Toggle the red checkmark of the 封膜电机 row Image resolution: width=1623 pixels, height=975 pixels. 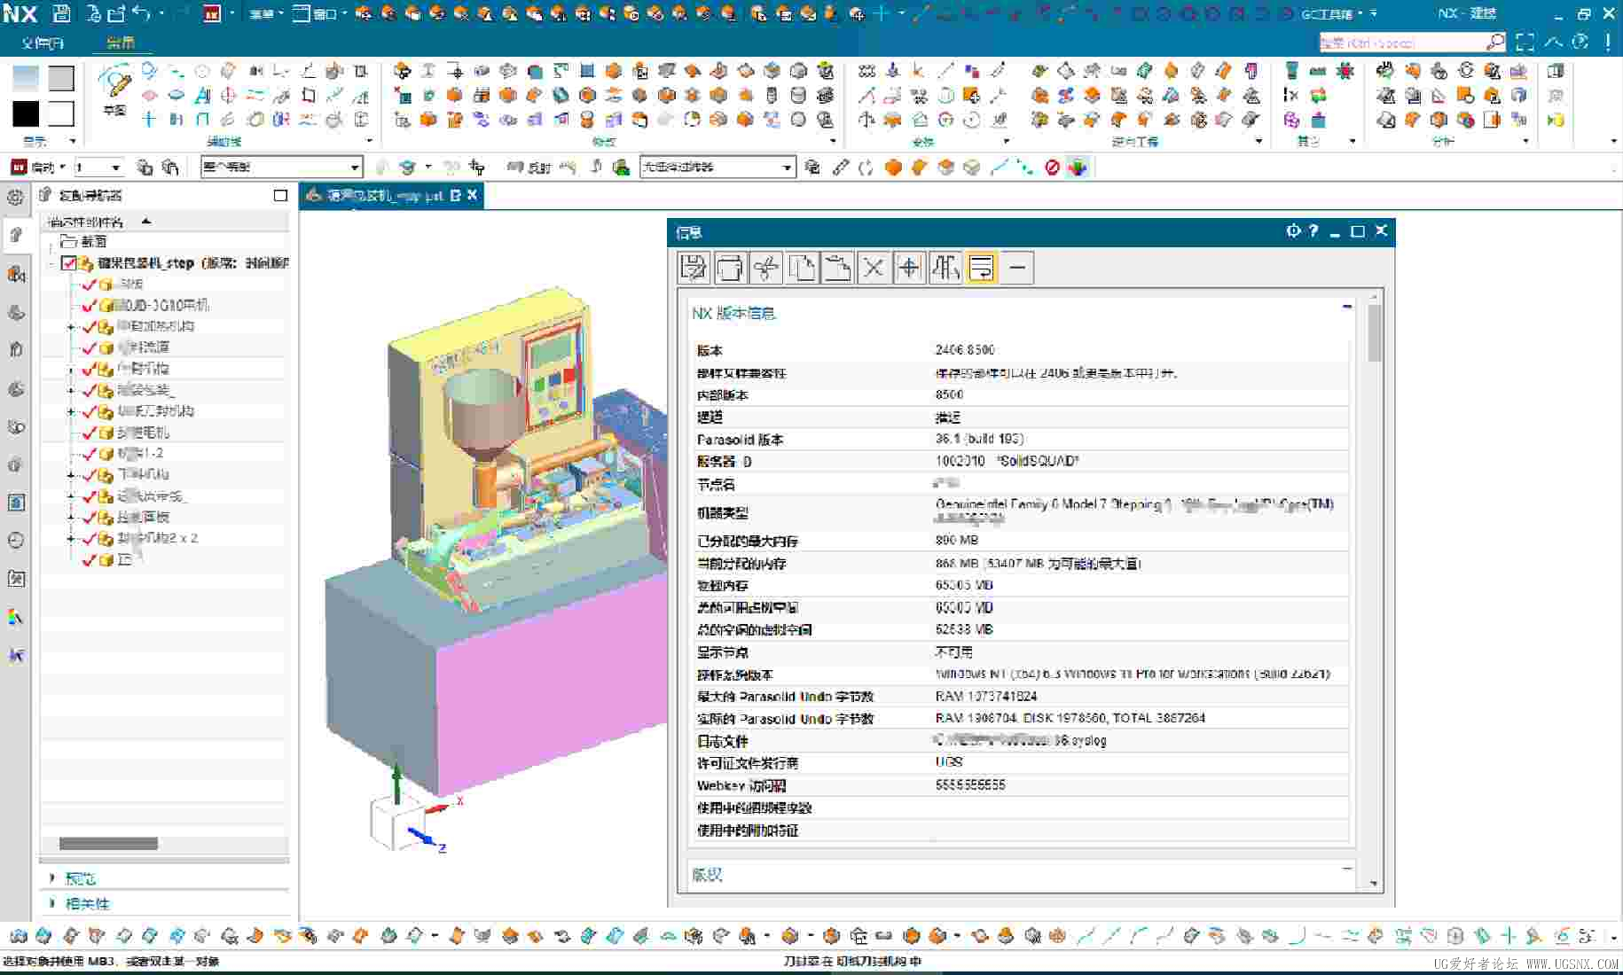[89, 433]
